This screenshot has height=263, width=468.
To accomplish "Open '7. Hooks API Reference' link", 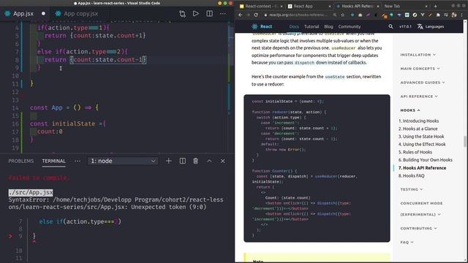I will tap(422, 168).
